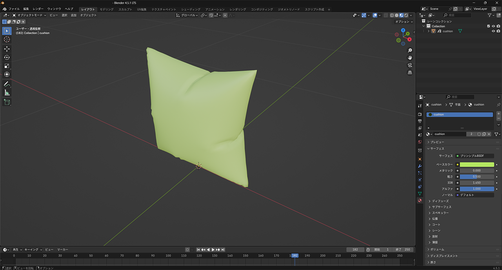
Task: Click the camera view icon in viewport
Action: click(x=410, y=65)
